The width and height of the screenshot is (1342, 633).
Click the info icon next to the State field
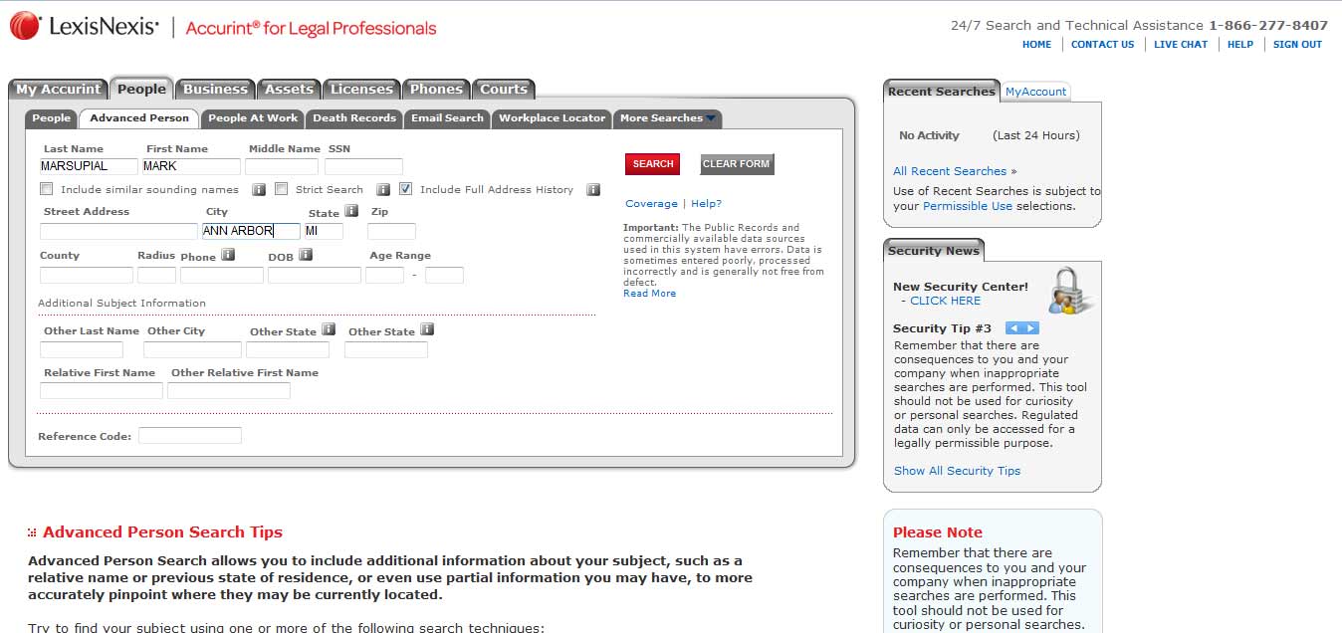click(x=351, y=210)
